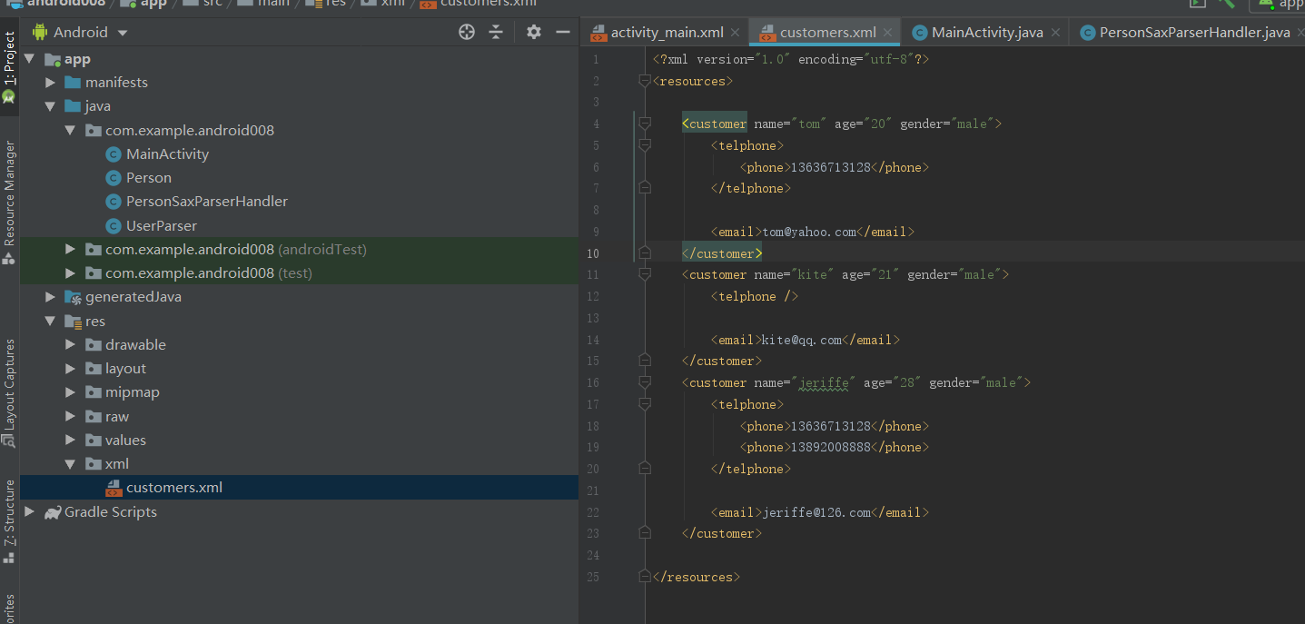Fold telphone tag at line 17
The image size is (1305, 624).
(645, 404)
